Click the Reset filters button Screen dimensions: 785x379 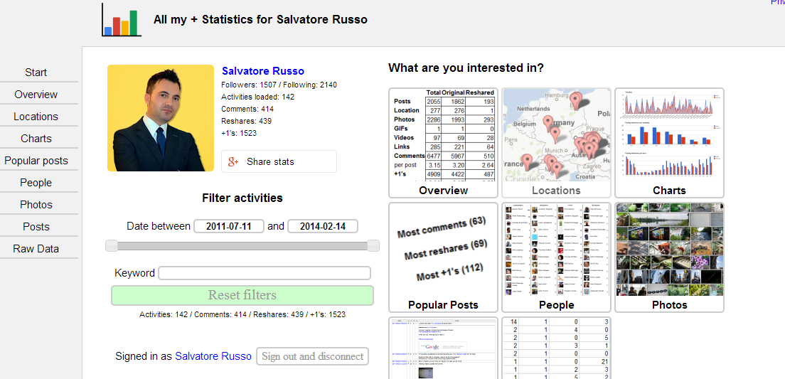click(x=242, y=295)
